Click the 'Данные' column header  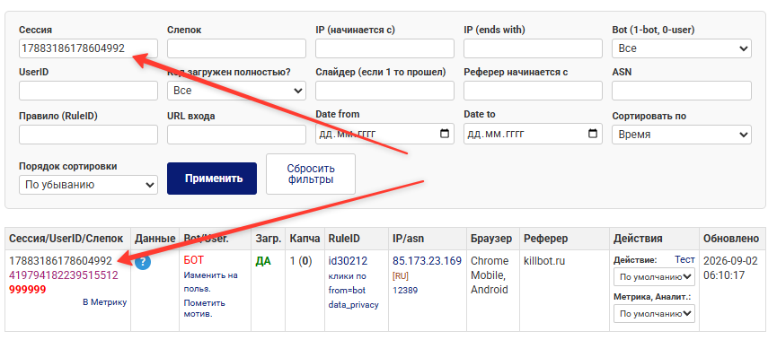[155, 239]
